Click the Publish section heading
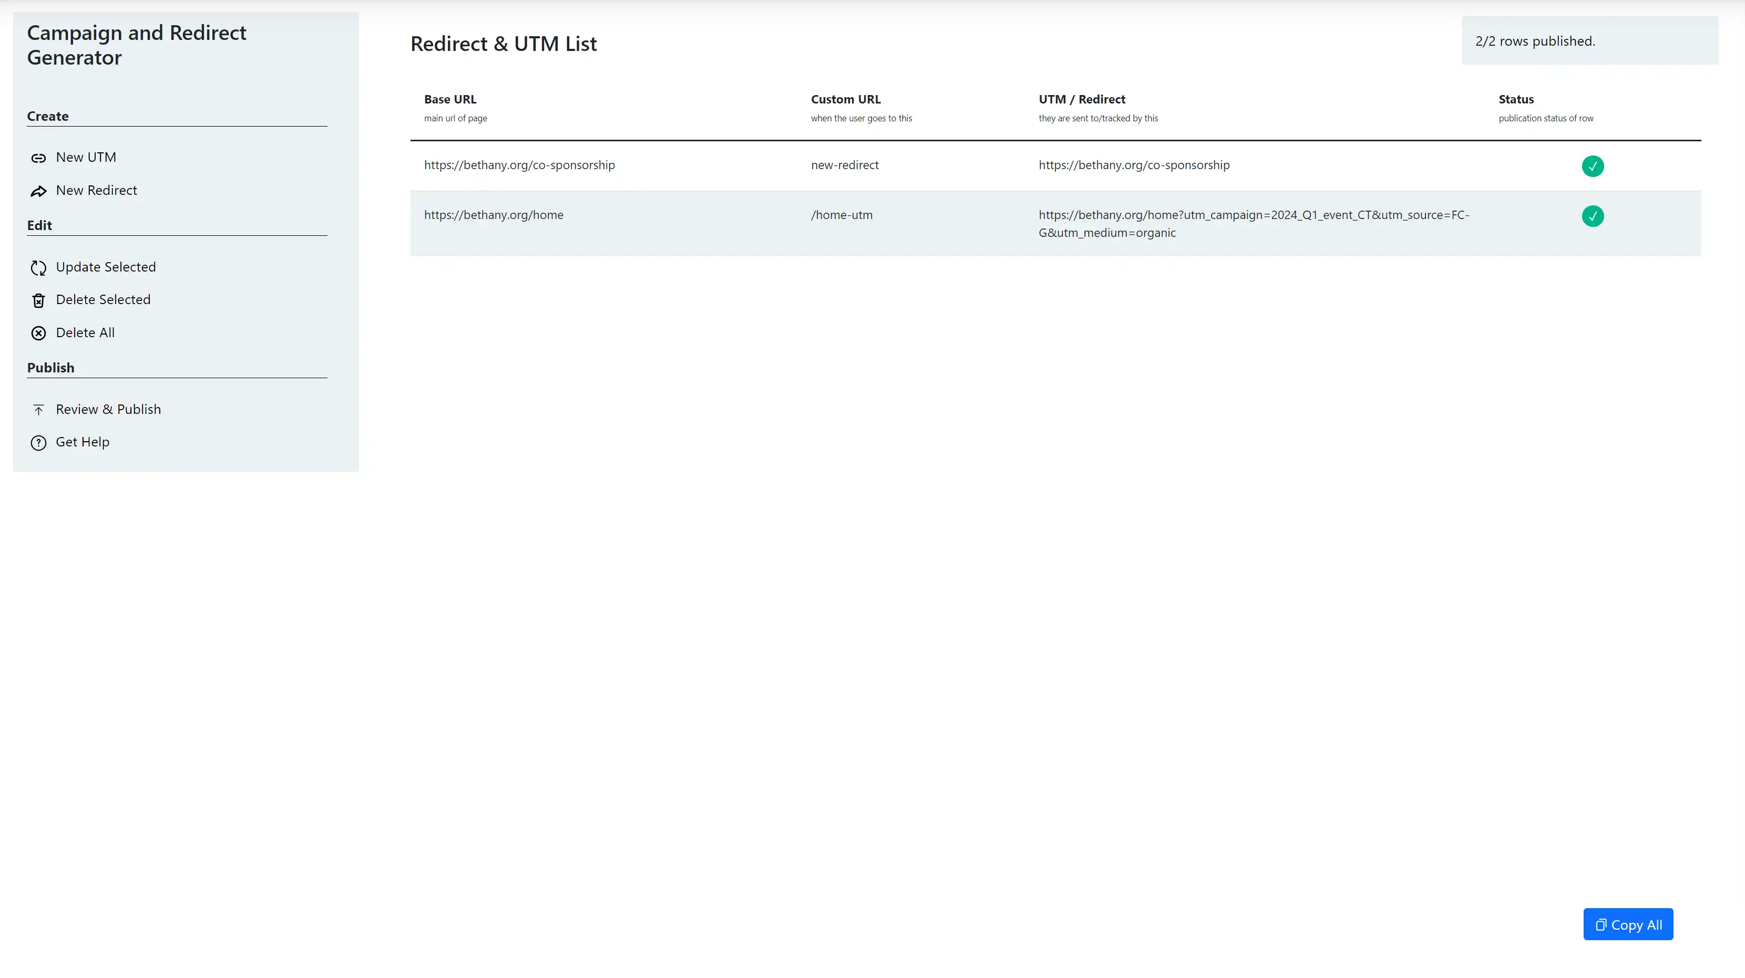This screenshot has width=1745, height=978. (x=51, y=368)
